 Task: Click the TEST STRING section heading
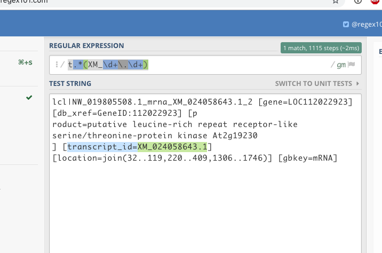(x=70, y=84)
